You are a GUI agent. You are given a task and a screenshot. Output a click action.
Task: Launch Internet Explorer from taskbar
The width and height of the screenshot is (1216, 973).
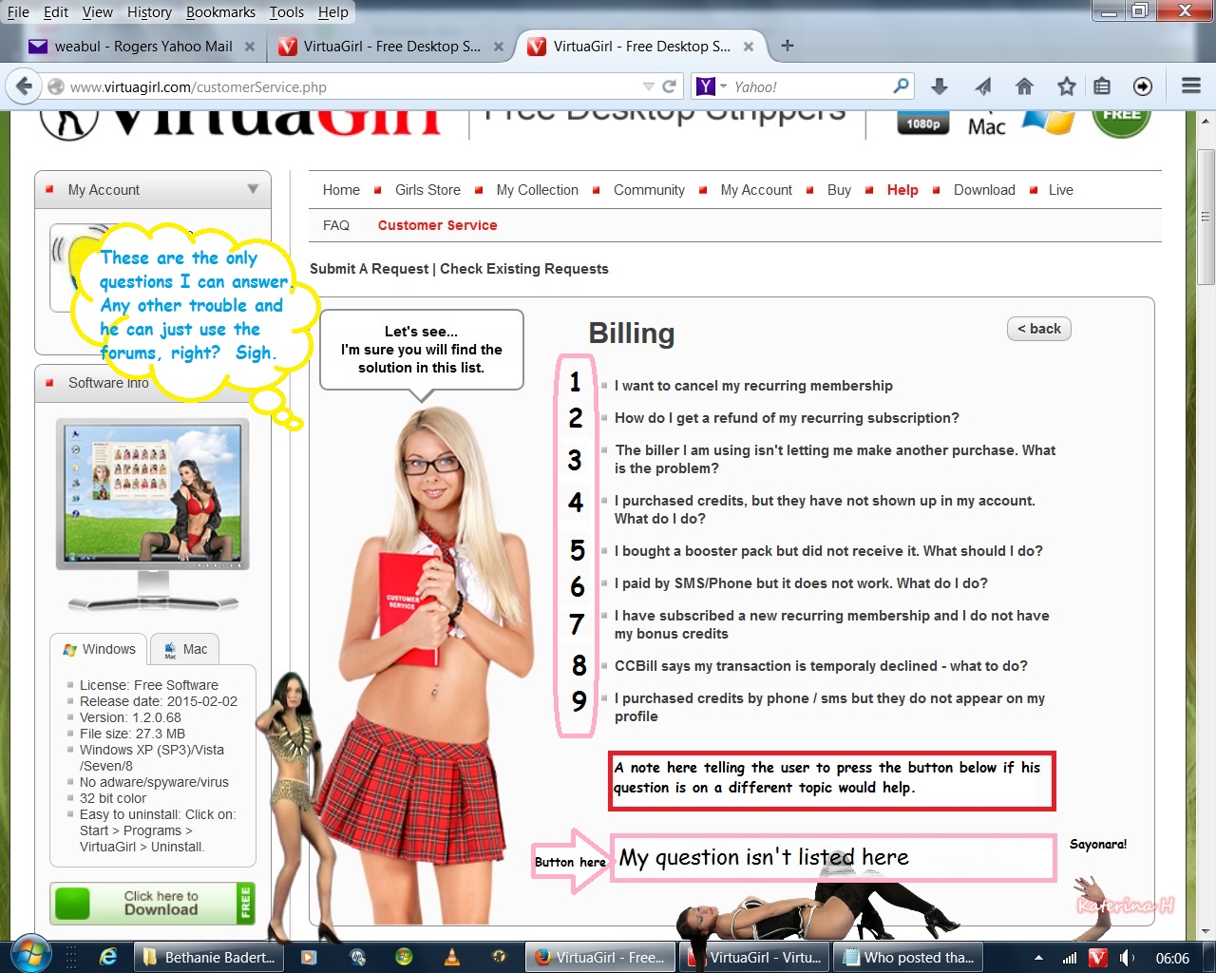pyautogui.click(x=108, y=957)
